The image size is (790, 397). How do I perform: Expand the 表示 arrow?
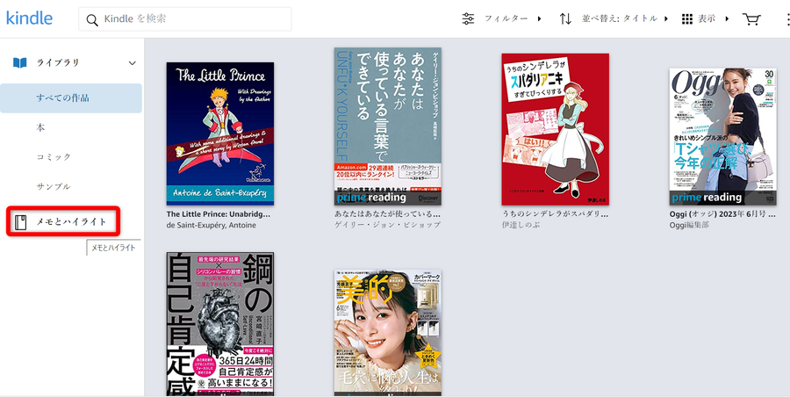[x=727, y=19]
